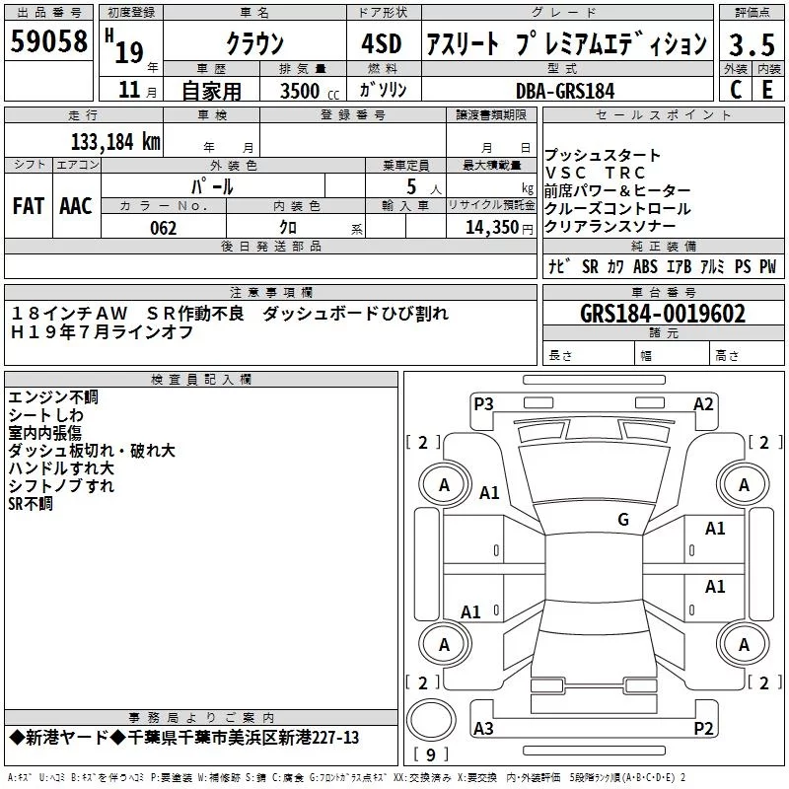The width and height of the screenshot is (789, 789).
Task: Select the overall score 3.5
Action: (753, 45)
